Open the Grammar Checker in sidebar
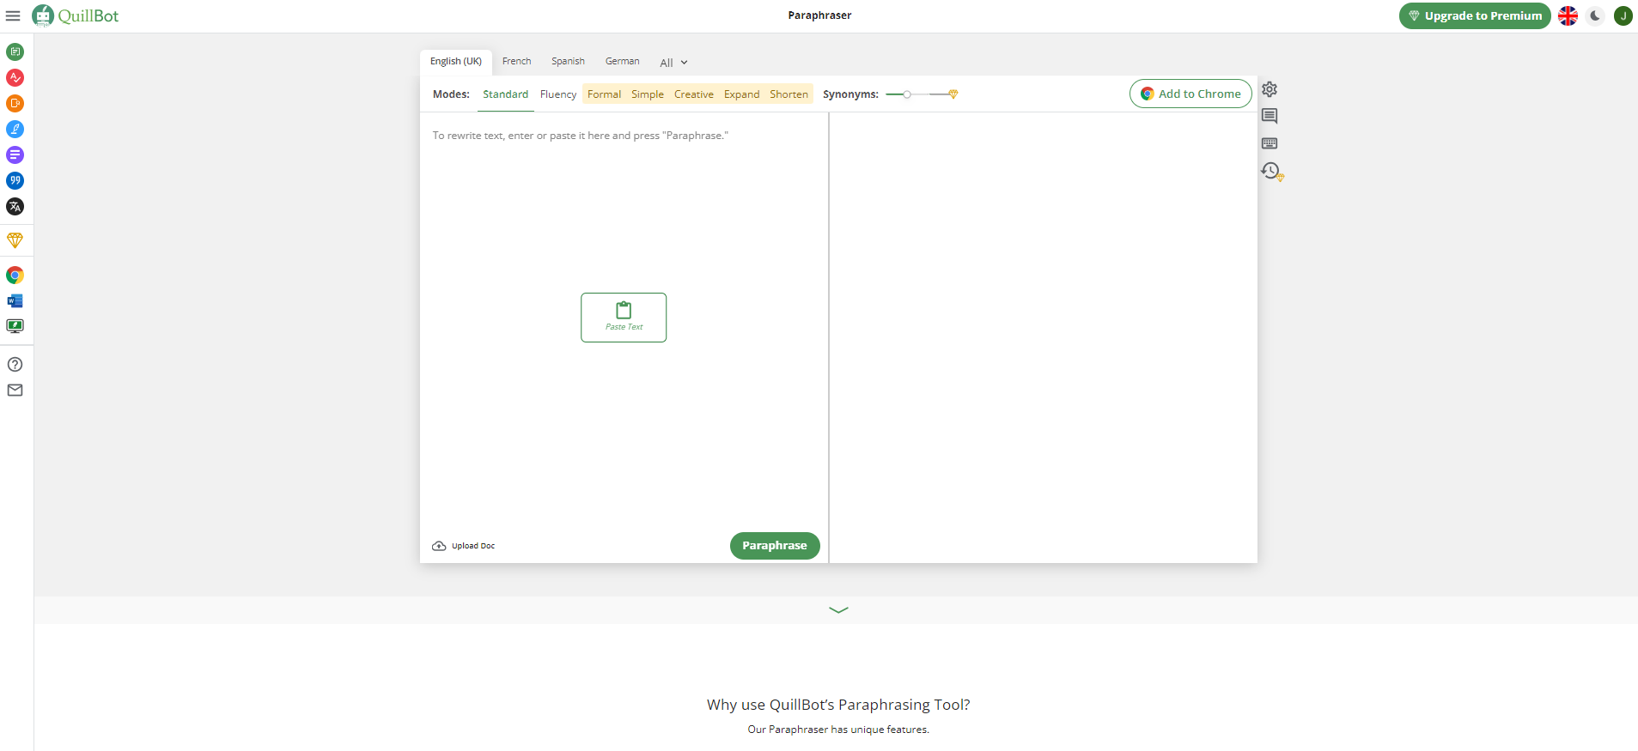The height and width of the screenshot is (751, 1638). click(x=15, y=78)
